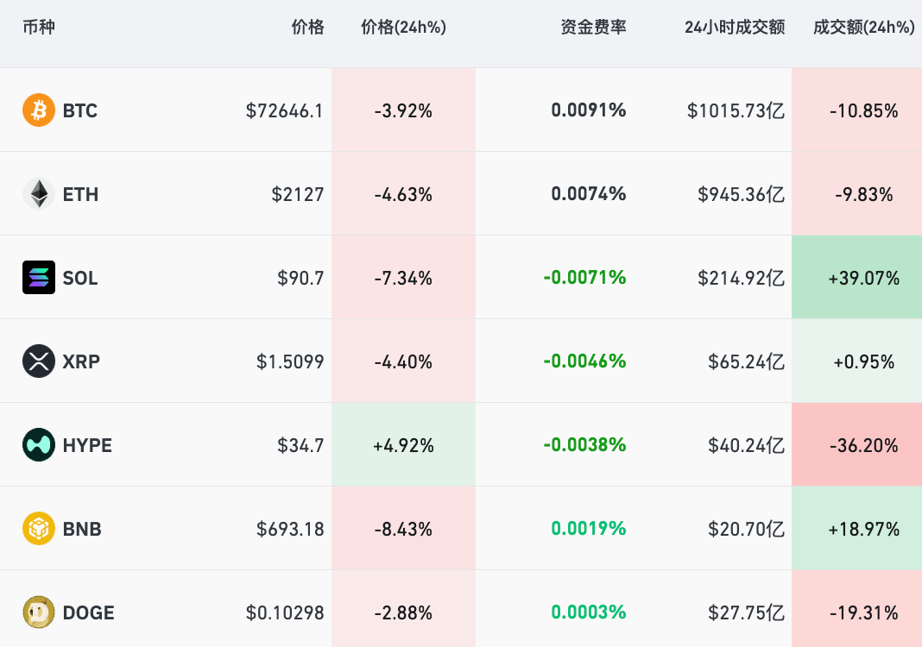Sort by 价格(24h%) column header

click(403, 28)
